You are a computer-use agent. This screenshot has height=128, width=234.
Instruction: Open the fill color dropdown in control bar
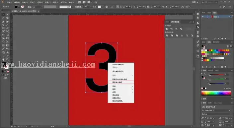19,7
